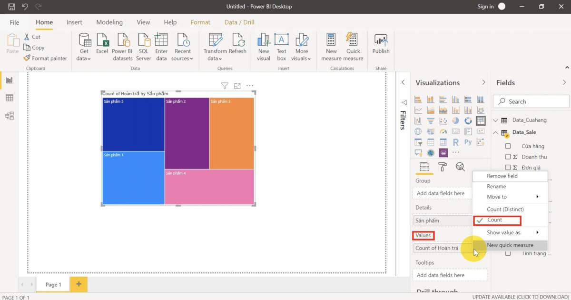The height and width of the screenshot is (300, 571).
Task: Select the Donut chart visualization
Action: [x=468, y=120]
